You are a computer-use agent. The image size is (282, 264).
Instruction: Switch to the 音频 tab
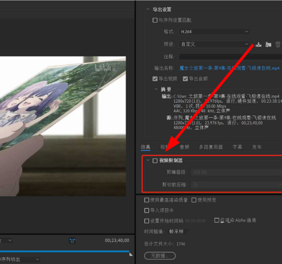pos(185,147)
